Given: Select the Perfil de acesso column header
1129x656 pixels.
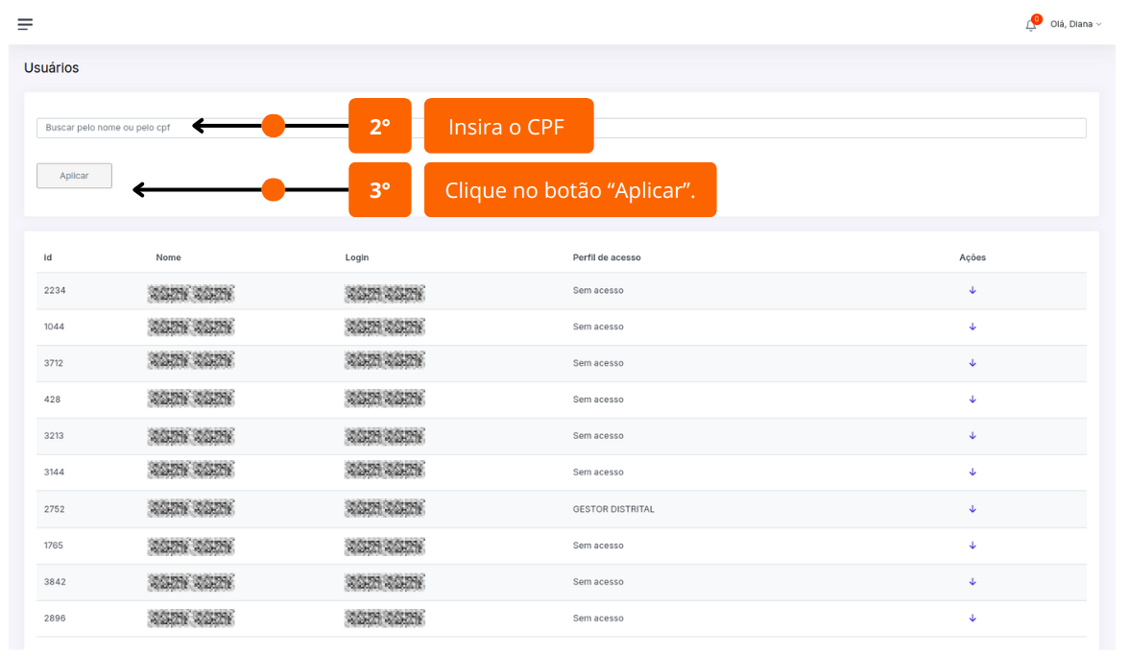Looking at the screenshot, I should (x=607, y=257).
